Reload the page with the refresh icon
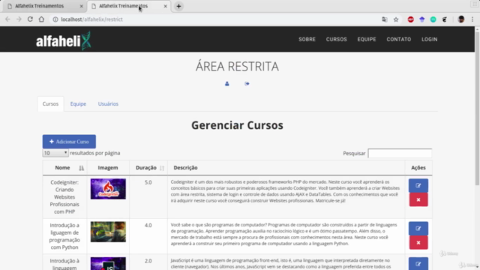This screenshot has width=480, height=270. (x=30, y=19)
